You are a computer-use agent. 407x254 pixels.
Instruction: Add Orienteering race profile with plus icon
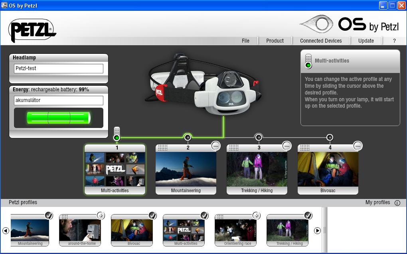(256, 216)
